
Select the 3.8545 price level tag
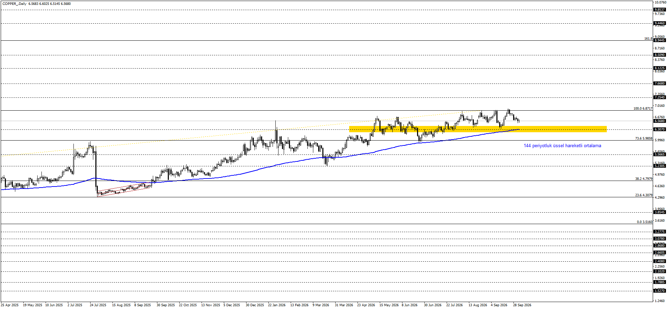click(660, 212)
